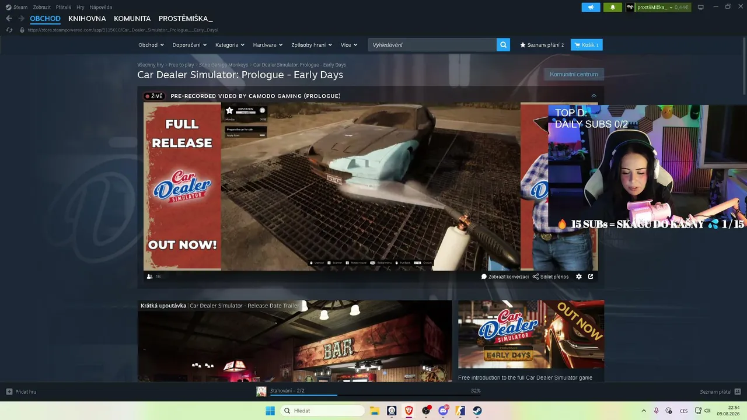Click the viewer count icon
The image size is (747, 420).
click(149, 276)
